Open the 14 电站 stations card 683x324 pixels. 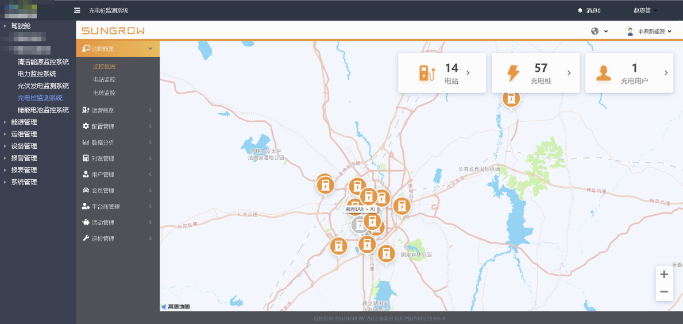coord(442,73)
